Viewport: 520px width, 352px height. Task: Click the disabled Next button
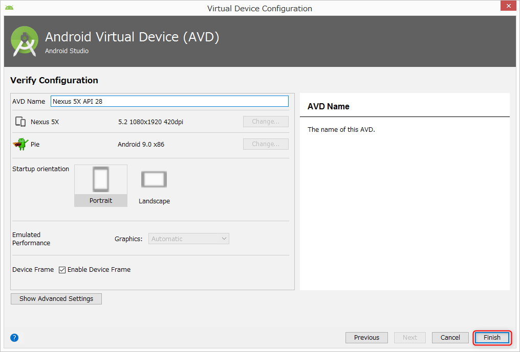tap(410, 337)
